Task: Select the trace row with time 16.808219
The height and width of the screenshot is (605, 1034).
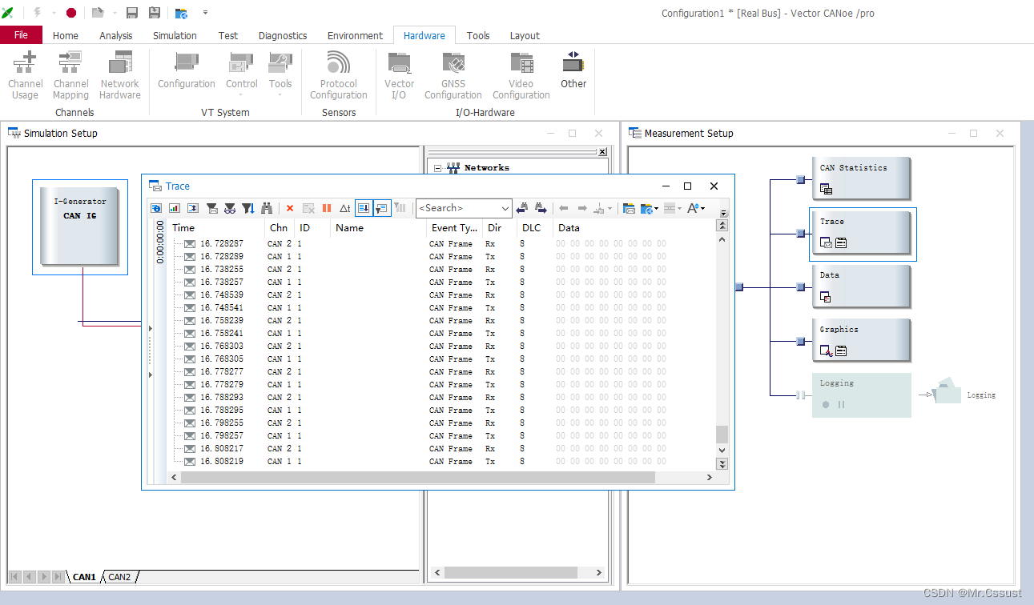Action: (441, 462)
